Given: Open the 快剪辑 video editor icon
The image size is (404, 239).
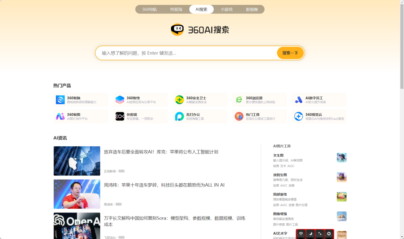Looking at the screenshot, I should (x=120, y=117).
